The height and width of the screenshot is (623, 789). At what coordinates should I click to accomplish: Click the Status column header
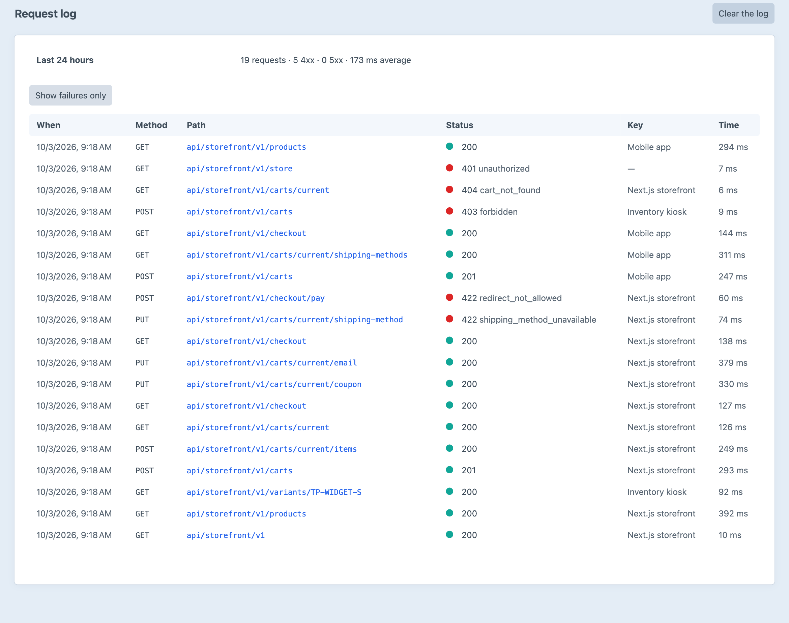459,125
